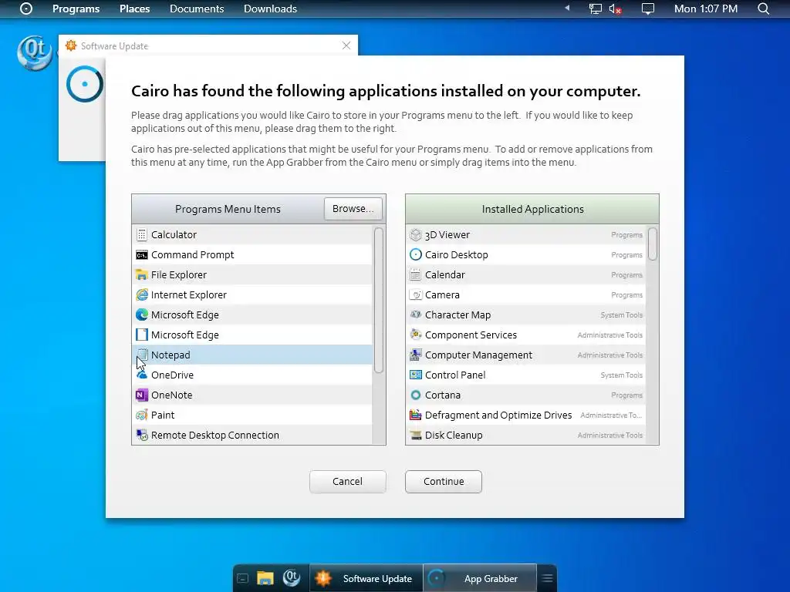
Task: Click the desktop overlay icon in taskbar
Action: pyautogui.click(x=242, y=578)
